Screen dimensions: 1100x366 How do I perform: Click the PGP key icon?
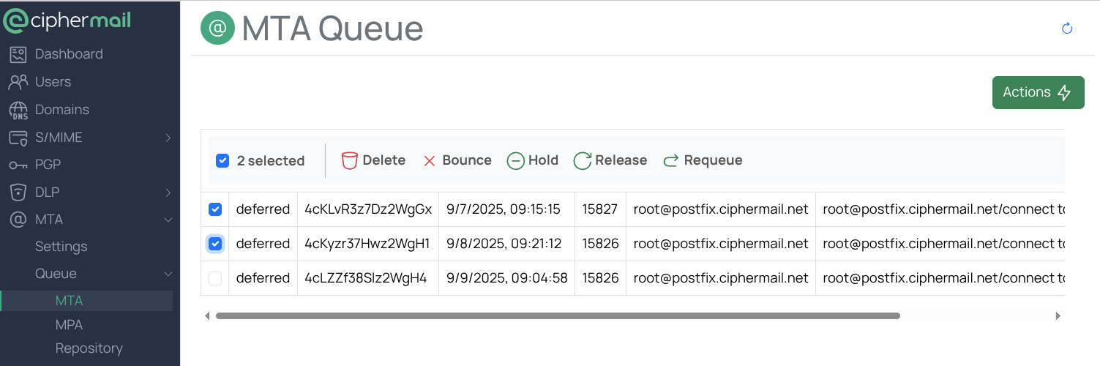tap(18, 165)
